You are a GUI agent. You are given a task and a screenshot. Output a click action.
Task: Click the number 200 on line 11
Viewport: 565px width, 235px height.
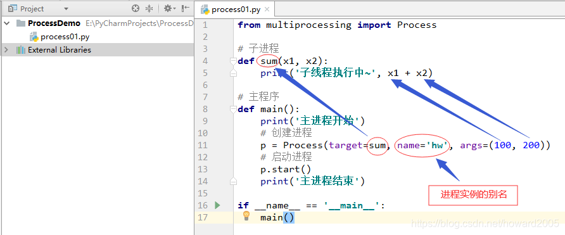pos(531,145)
